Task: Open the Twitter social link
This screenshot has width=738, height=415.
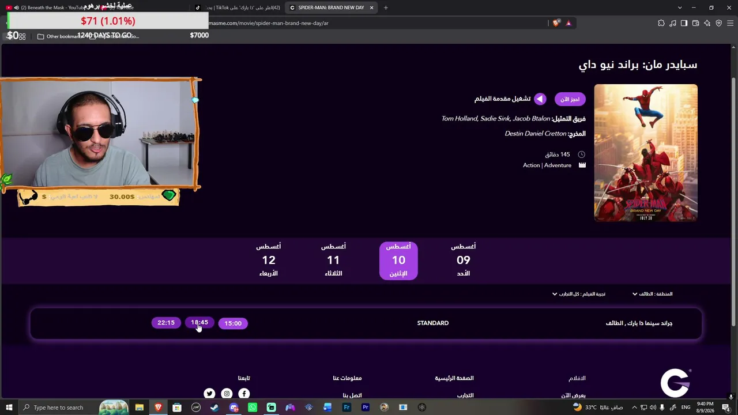Action: coord(209,394)
